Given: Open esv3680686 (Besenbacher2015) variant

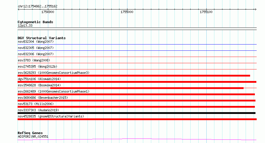Looking at the screenshot, I should click(x=43, y=98).
